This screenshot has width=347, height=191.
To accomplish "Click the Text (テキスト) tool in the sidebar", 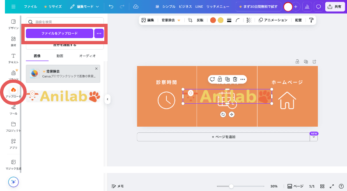I will 13,58.
